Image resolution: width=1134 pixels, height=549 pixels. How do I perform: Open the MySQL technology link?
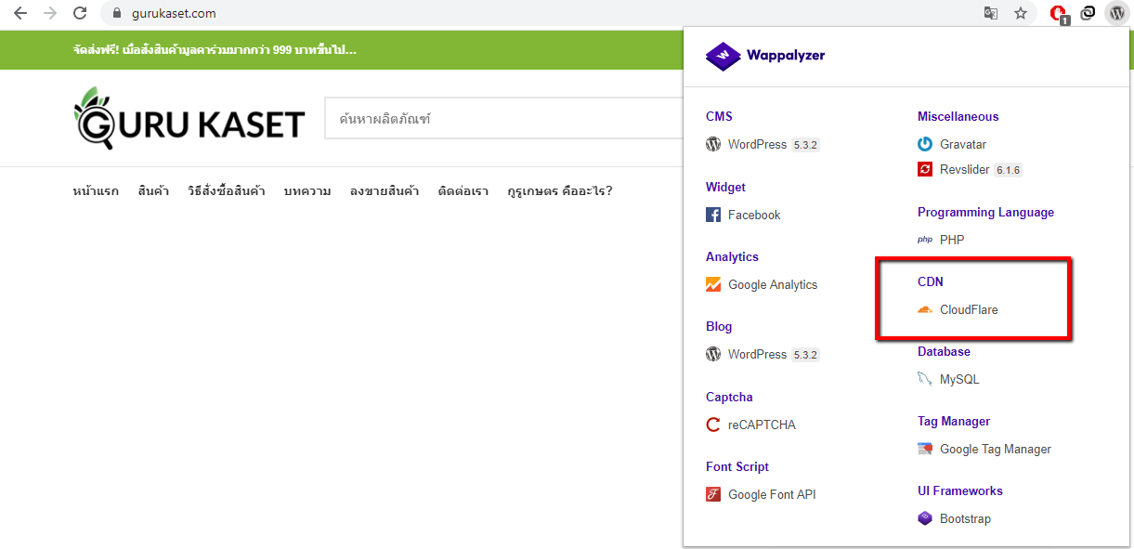[x=959, y=380]
